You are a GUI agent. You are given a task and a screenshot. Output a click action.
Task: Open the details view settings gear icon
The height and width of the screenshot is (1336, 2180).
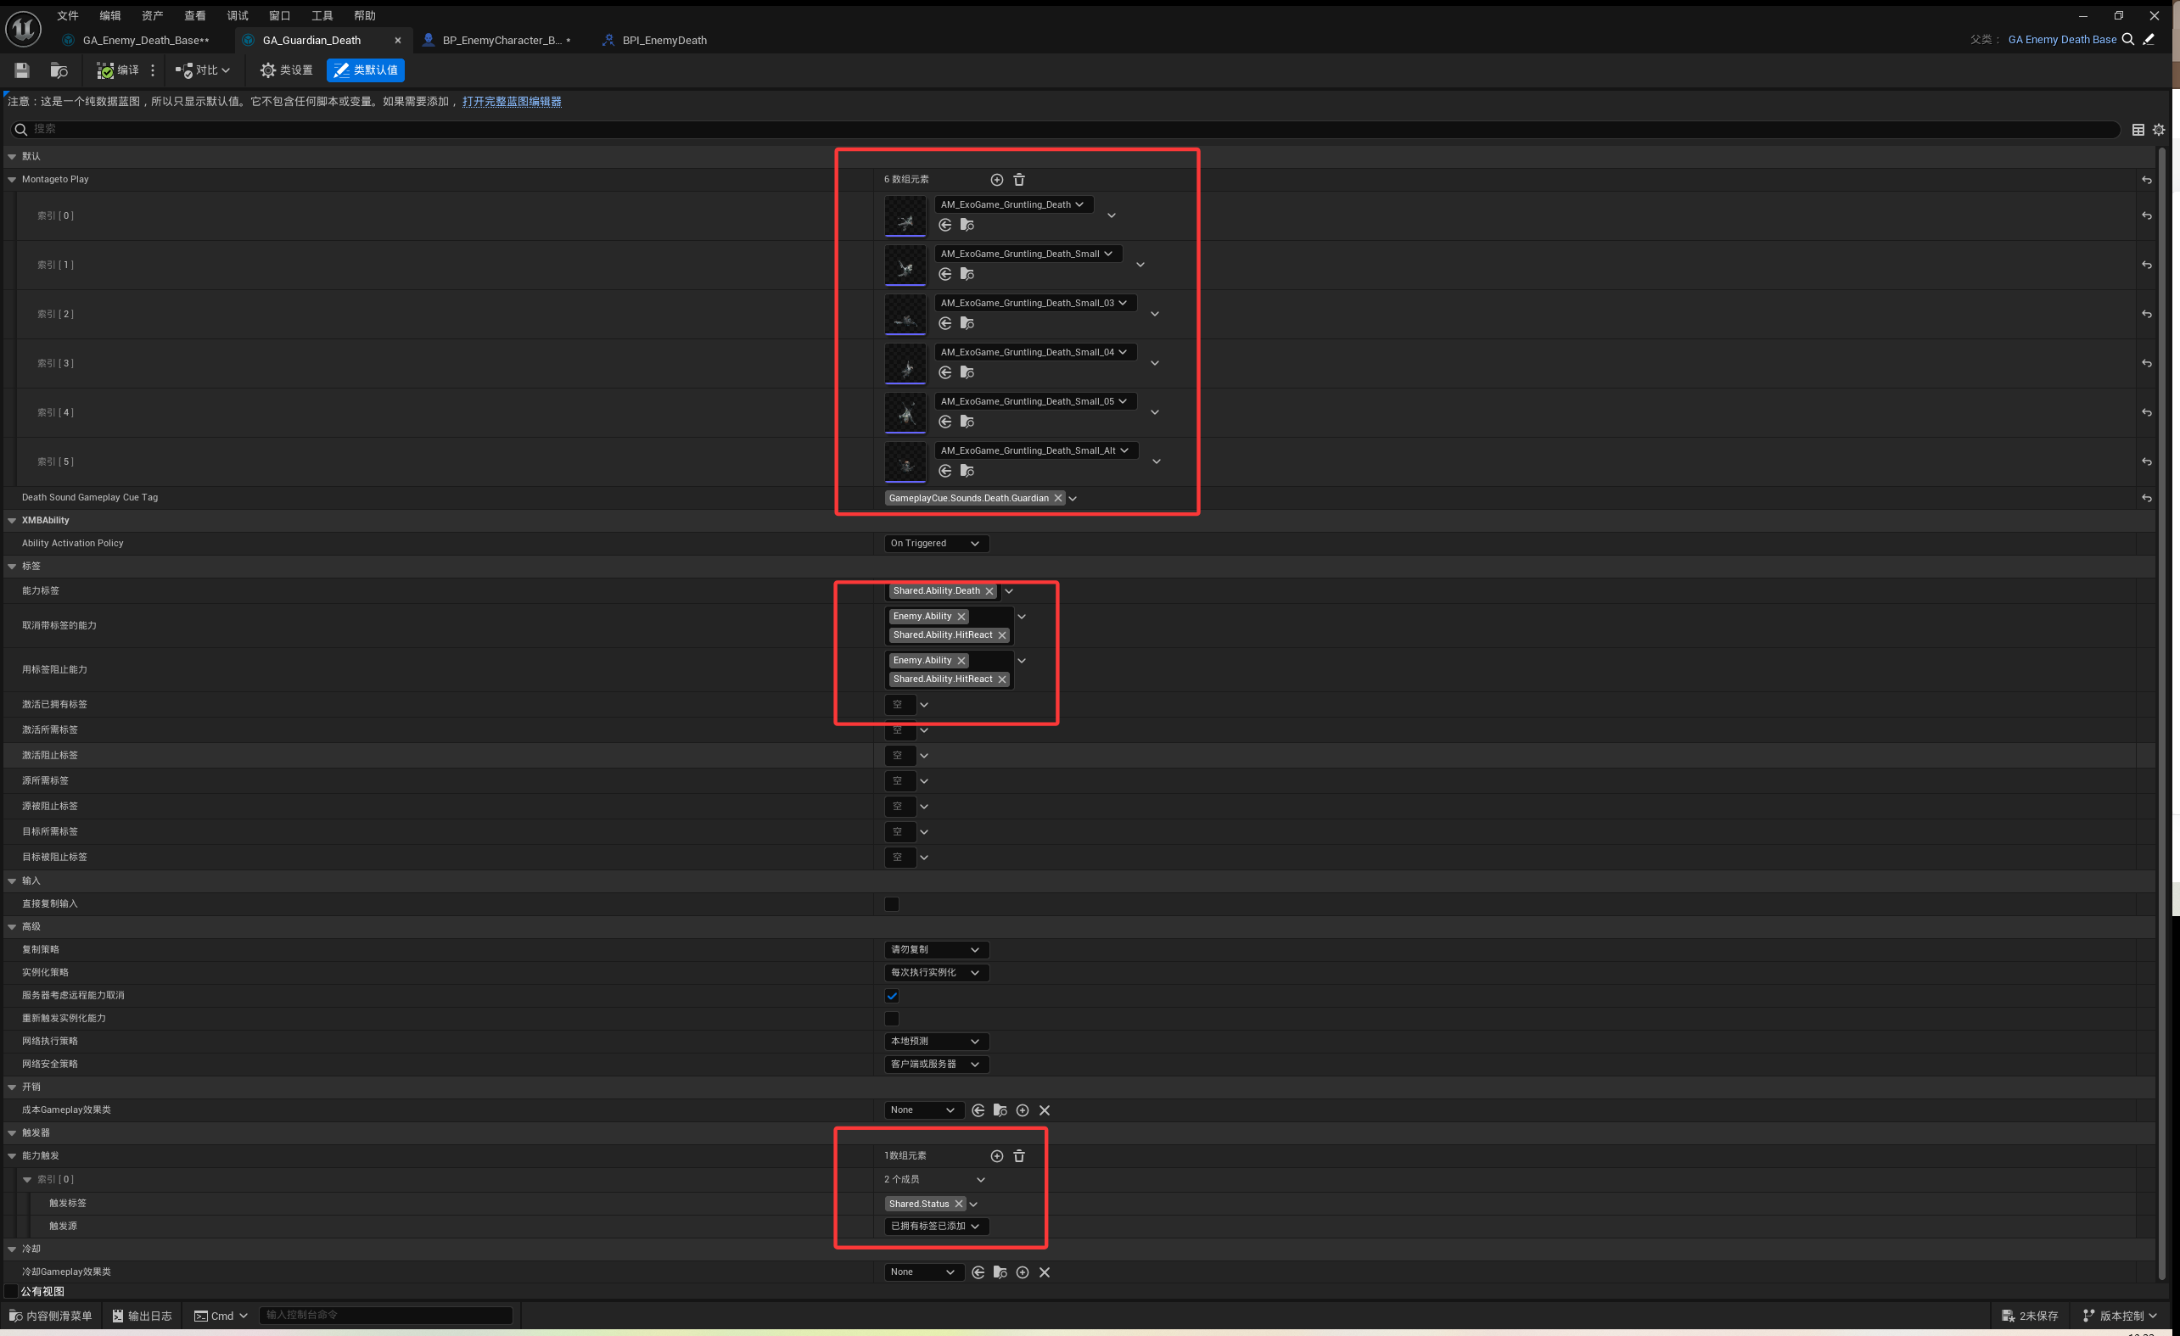point(2158,130)
